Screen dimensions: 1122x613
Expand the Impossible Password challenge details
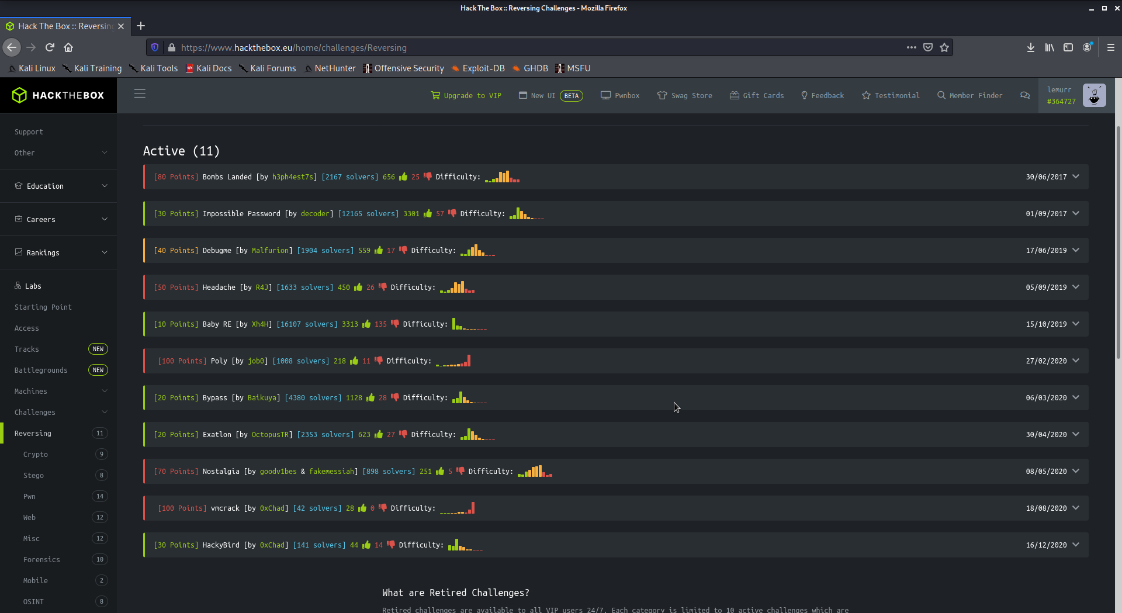pyautogui.click(x=1076, y=213)
